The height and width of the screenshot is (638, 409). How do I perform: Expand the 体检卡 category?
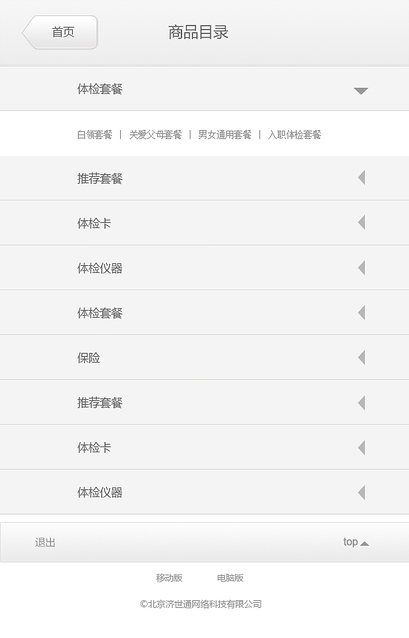(x=361, y=223)
